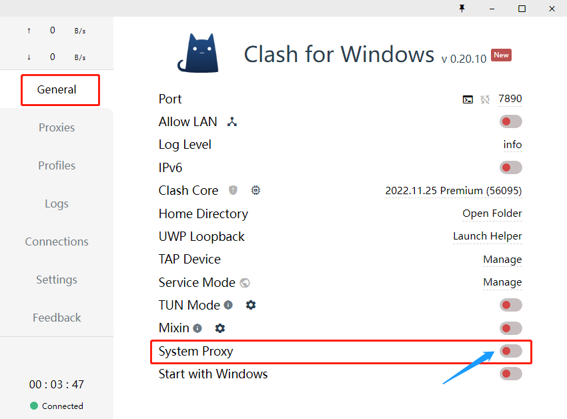
Task: Toggle IPv6 on
Action: [x=510, y=167]
